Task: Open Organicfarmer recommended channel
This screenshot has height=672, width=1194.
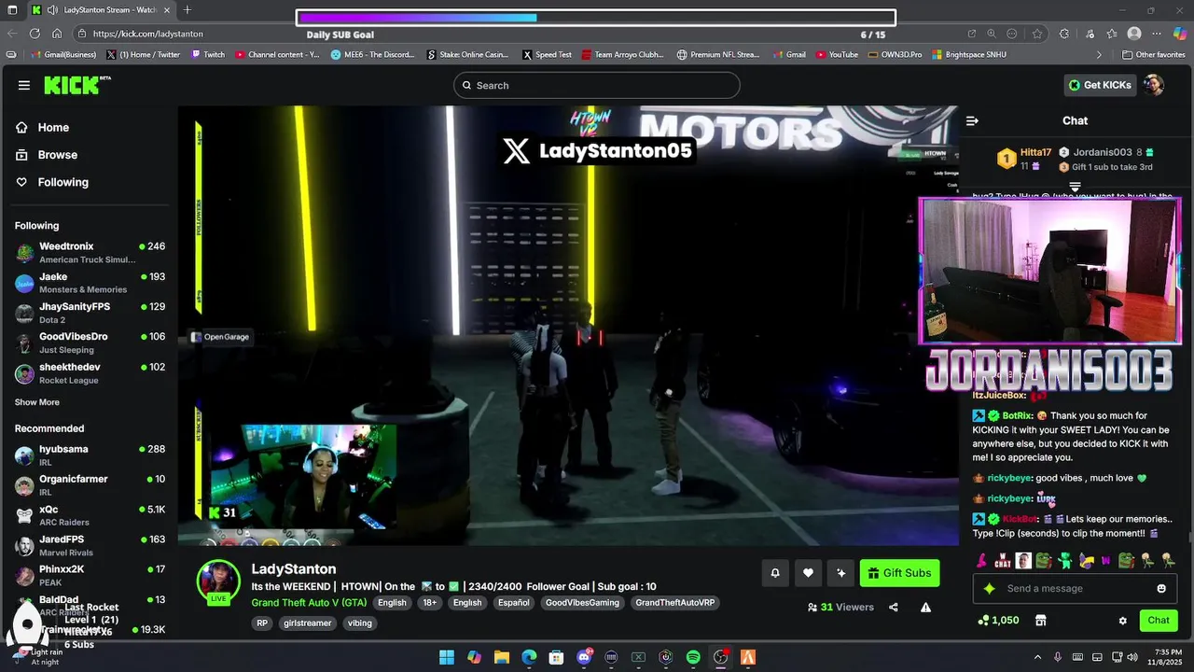Action: click(90, 485)
